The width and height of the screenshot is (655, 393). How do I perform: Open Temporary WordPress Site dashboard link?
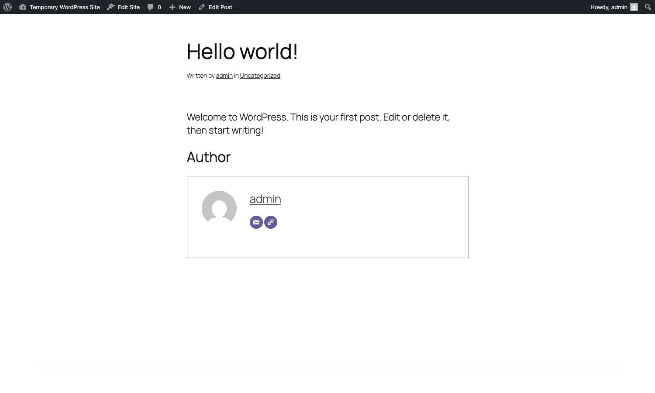click(x=59, y=7)
